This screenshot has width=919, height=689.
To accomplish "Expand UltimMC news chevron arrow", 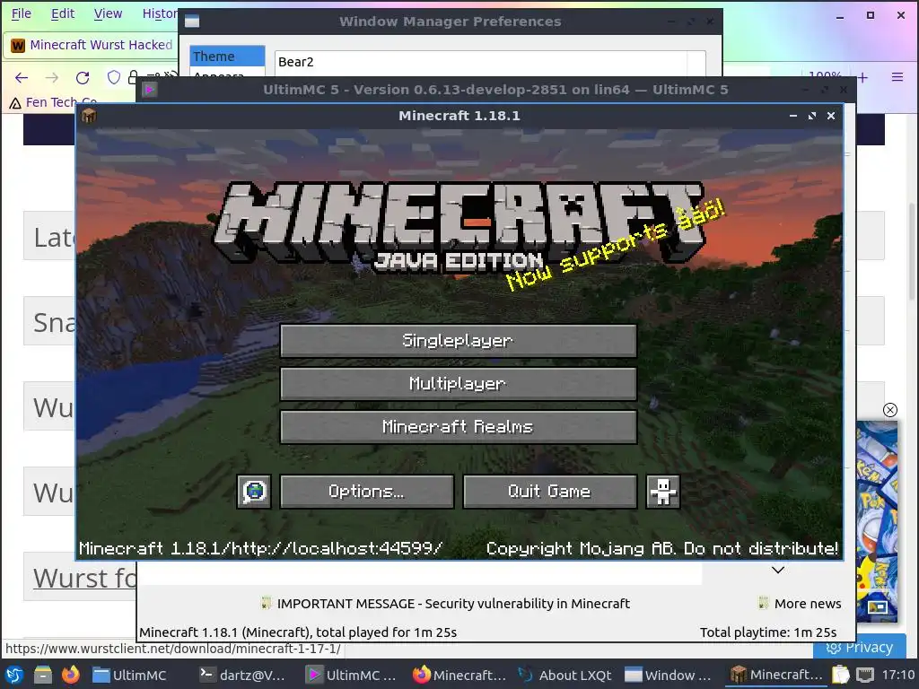I will [x=778, y=570].
